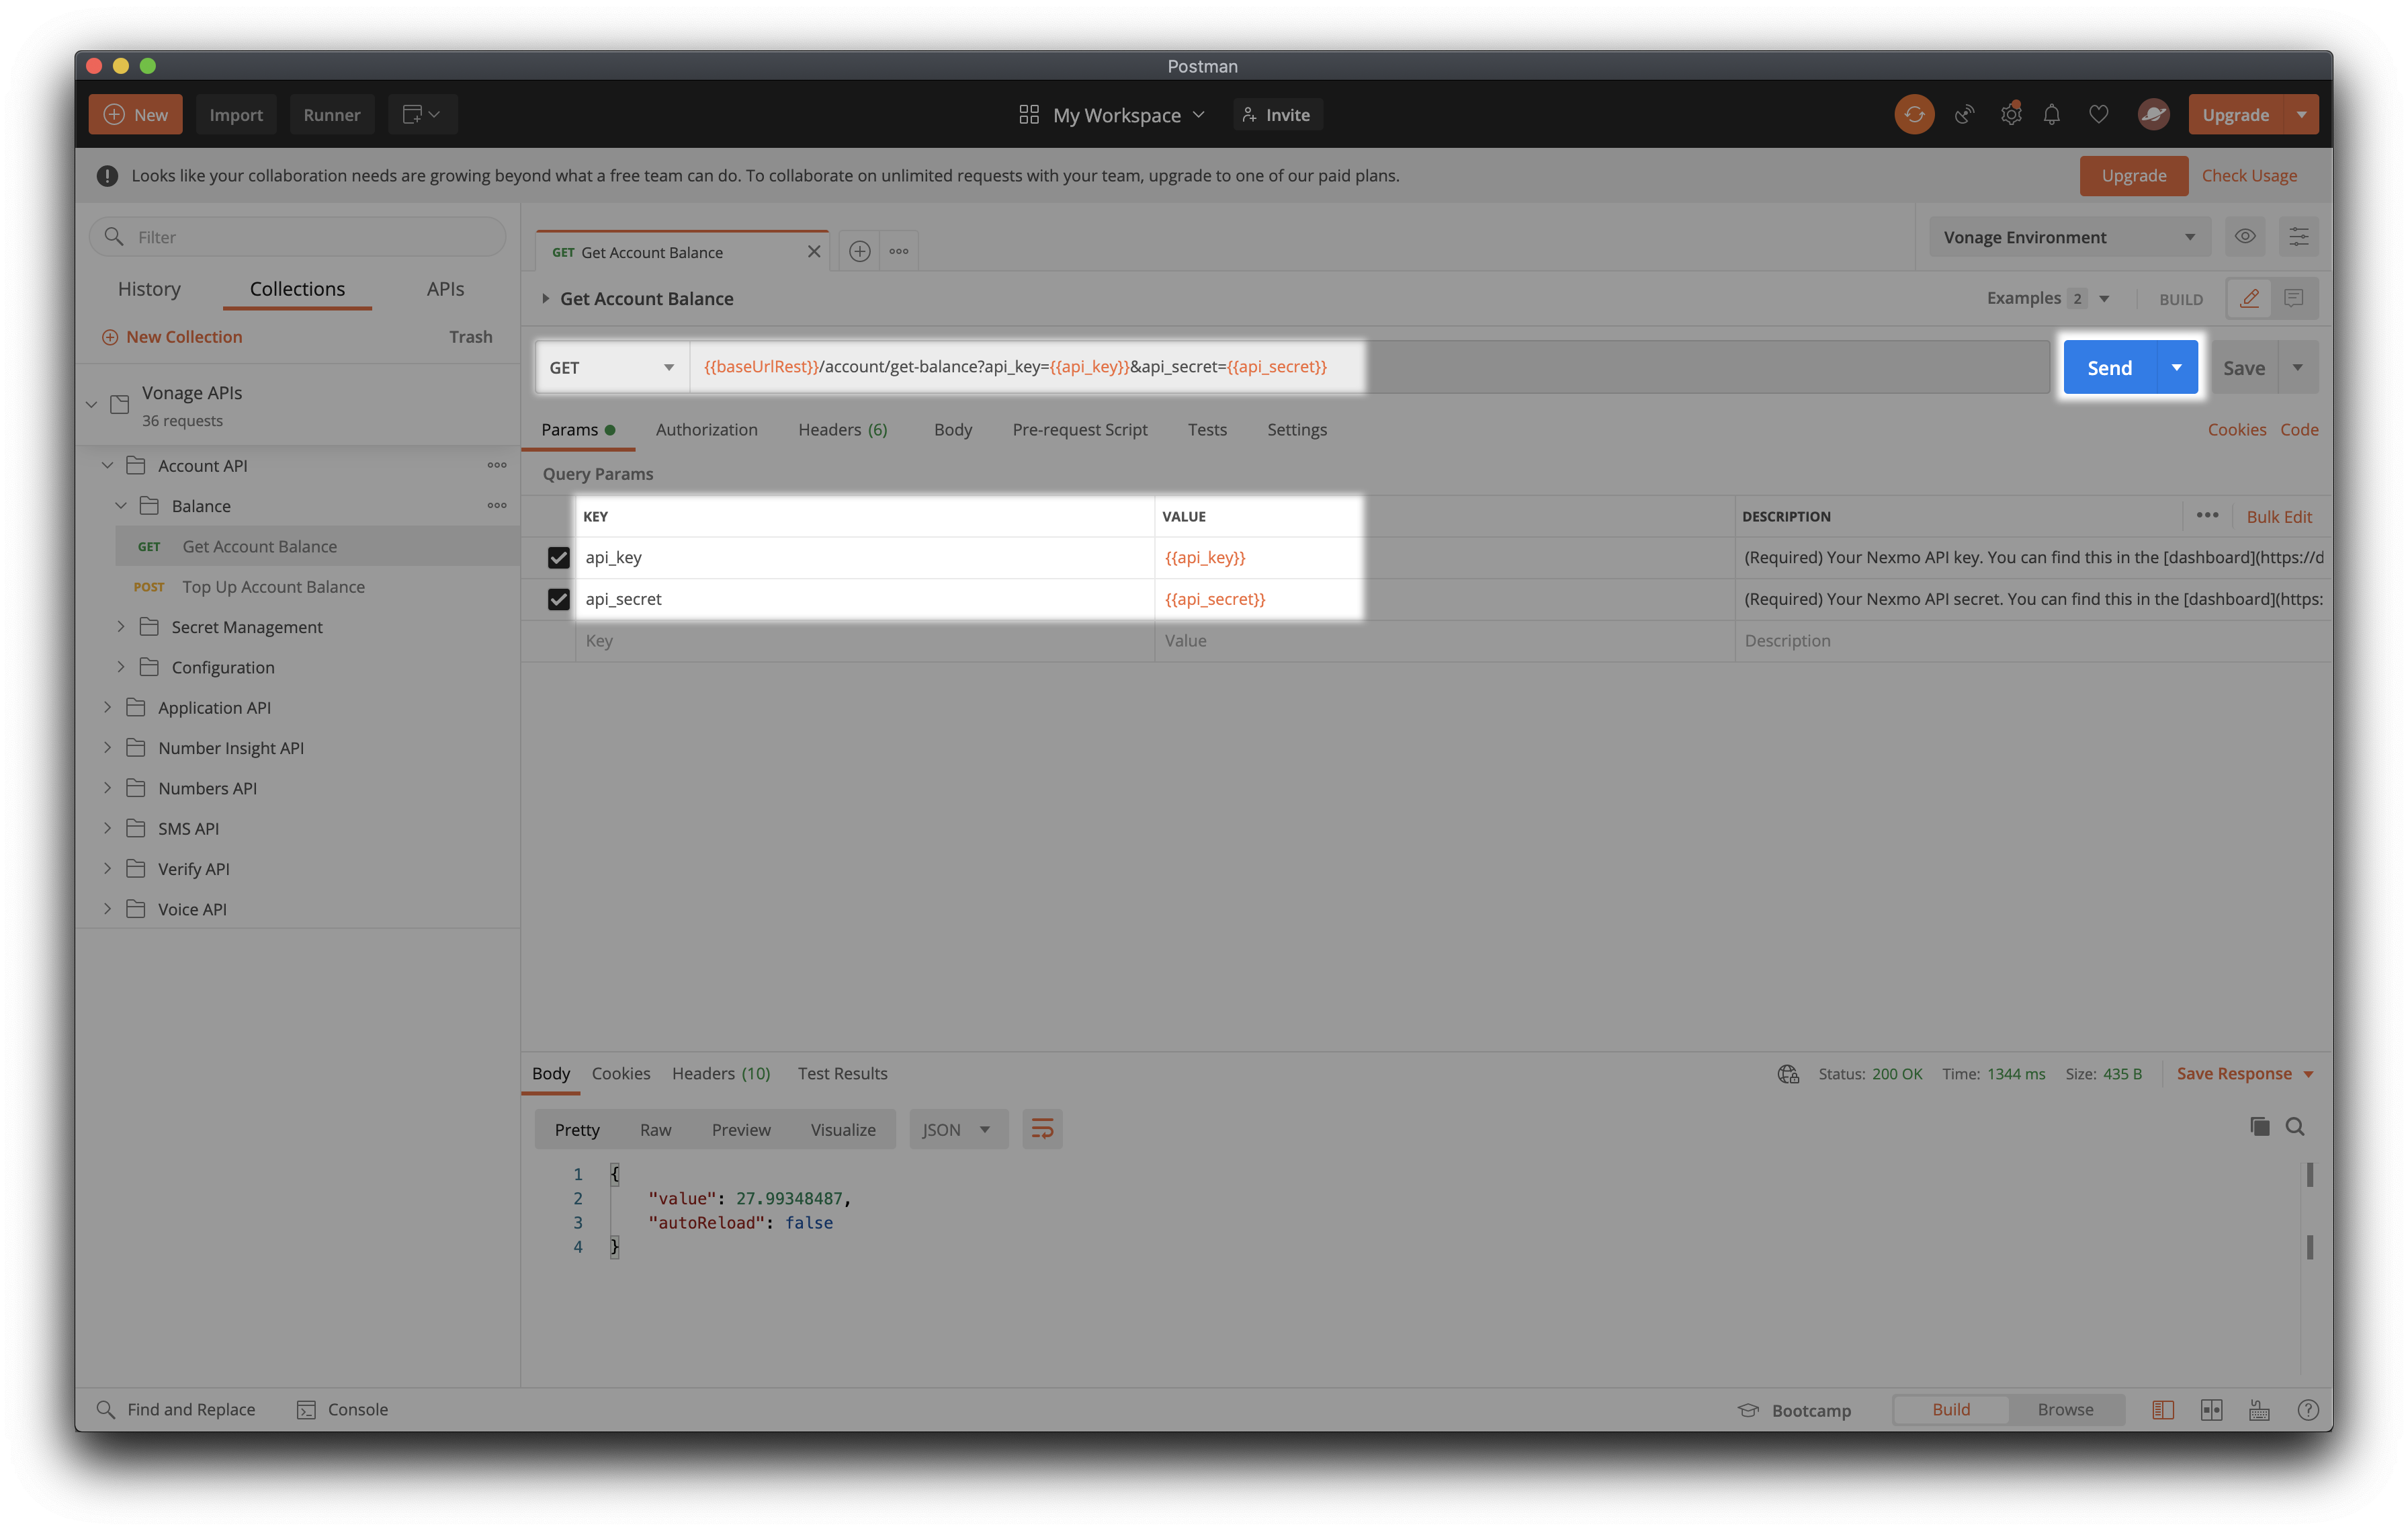Image resolution: width=2408 pixels, height=1531 pixels.
Task: Switch to the History tab
Action: coord(149,289)
